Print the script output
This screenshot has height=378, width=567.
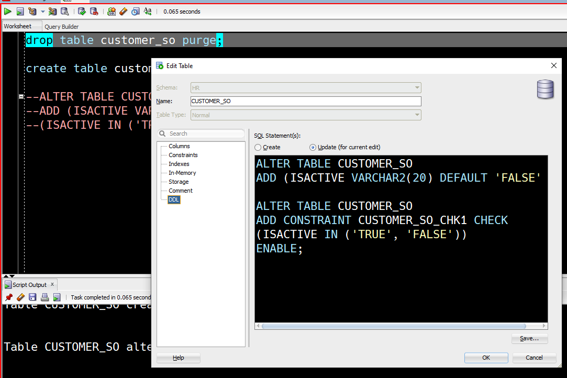[x=45, y=297]
